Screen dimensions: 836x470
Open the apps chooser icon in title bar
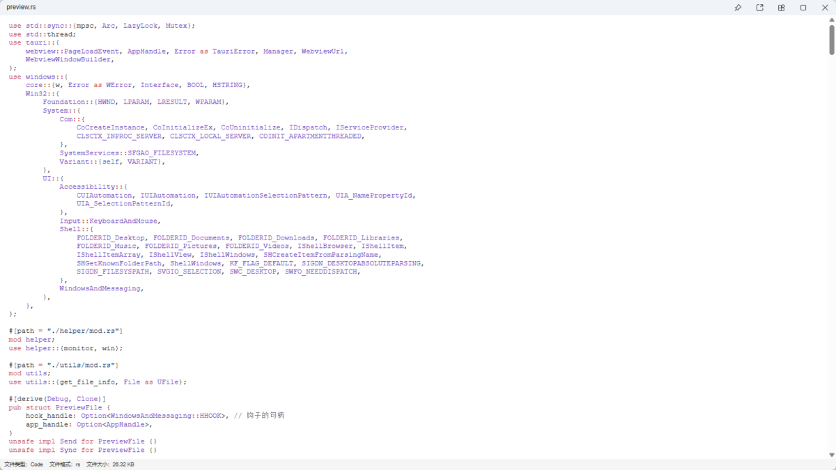781,8
